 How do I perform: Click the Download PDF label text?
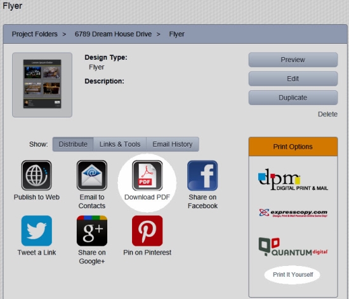coord(147,197)
